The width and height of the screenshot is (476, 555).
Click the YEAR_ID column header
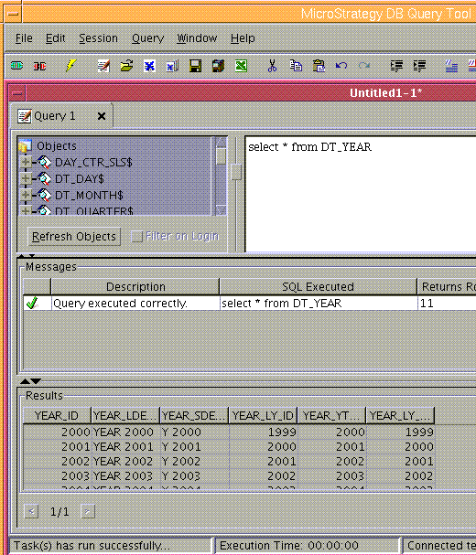(x=57, y=415)
